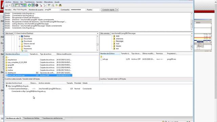Open the directory listing filters icon
The image size is (217, 122).
49,5
